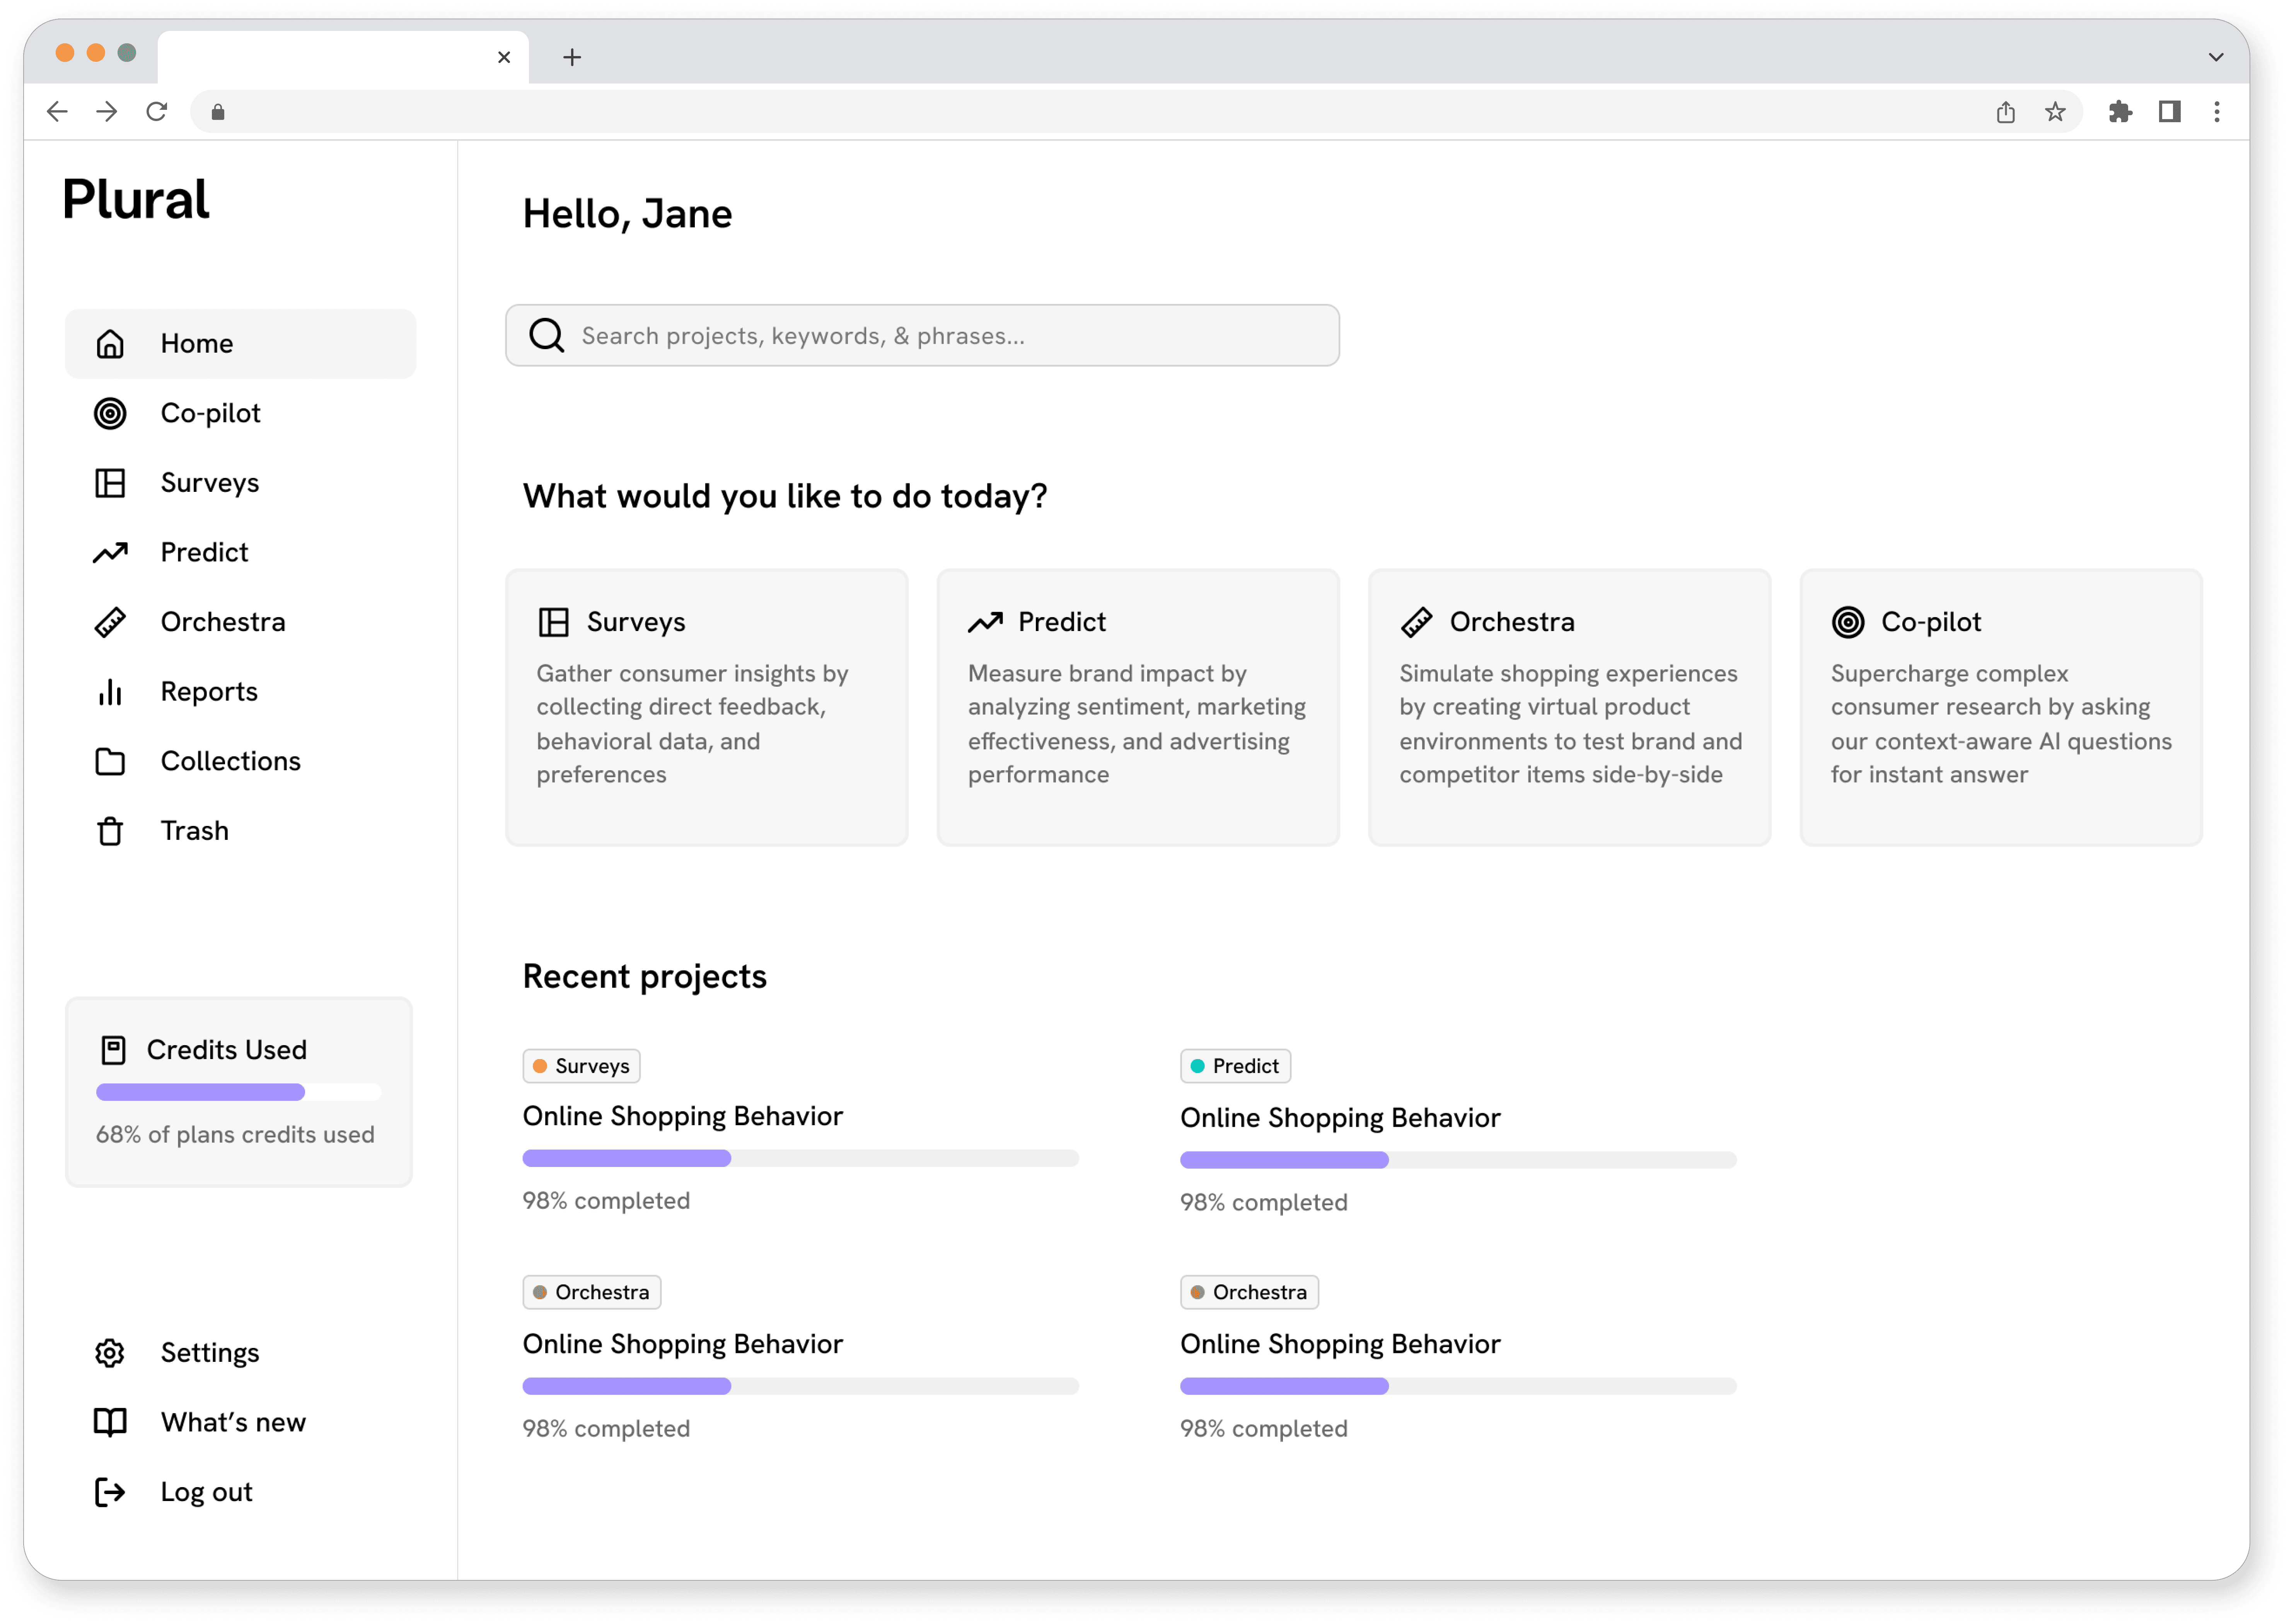Click the Surveys card grid icon
The image size is (2289, 1624).
coord(554,622)
